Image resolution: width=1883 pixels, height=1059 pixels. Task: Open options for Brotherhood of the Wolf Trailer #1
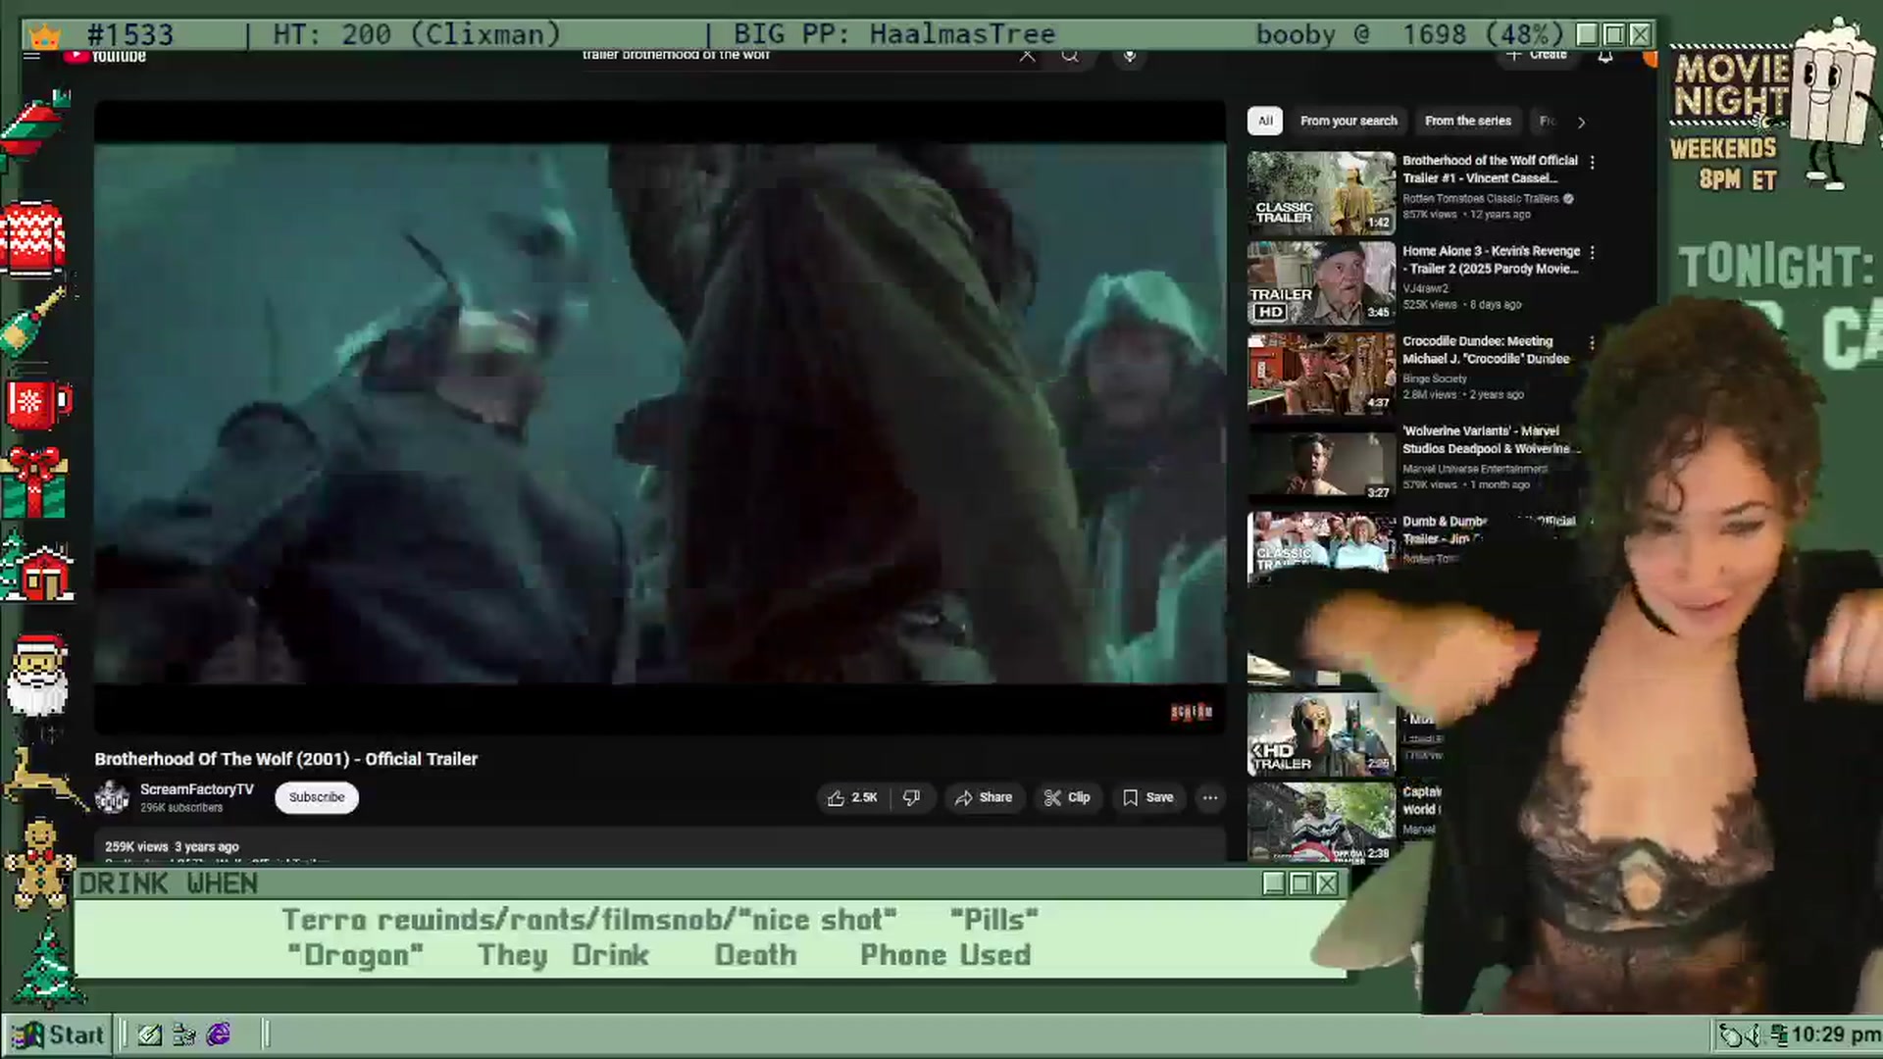(1592, 162)
